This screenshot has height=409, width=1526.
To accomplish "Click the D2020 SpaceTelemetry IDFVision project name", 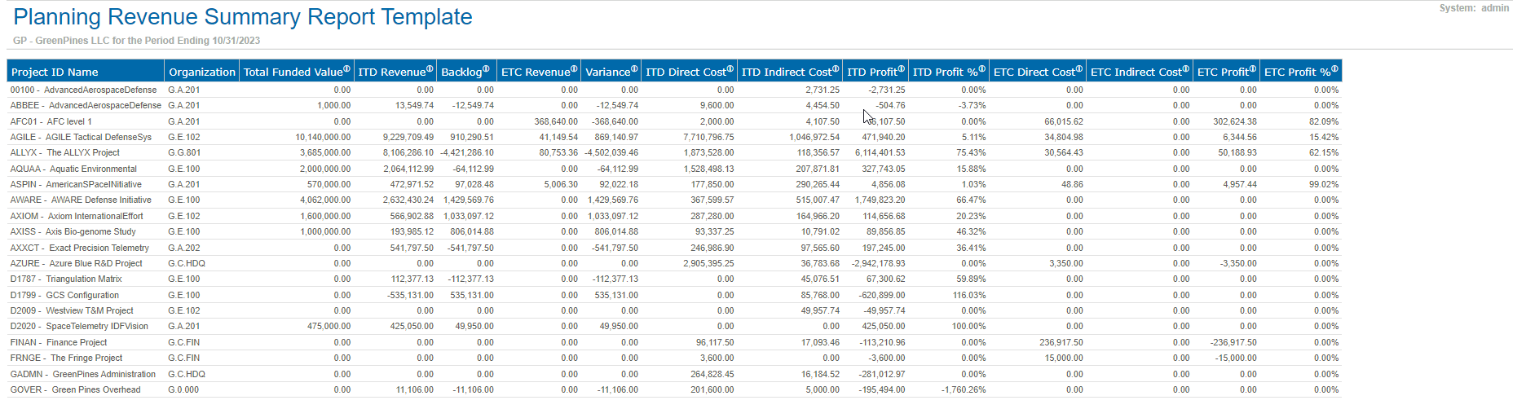I will 79,326.
